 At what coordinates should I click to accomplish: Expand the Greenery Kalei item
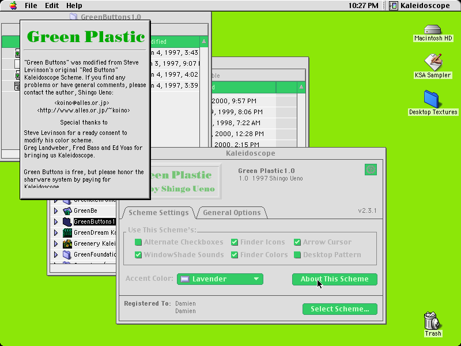[55, 243]
